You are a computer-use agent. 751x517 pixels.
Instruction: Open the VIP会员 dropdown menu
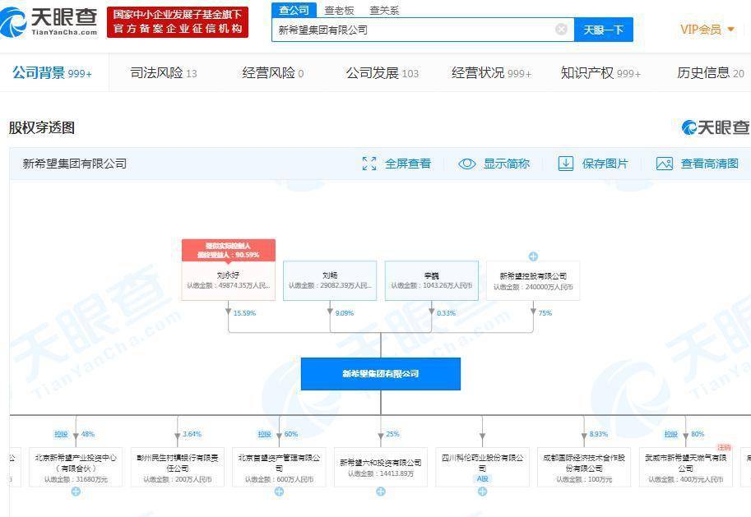(x=702, y=29)
